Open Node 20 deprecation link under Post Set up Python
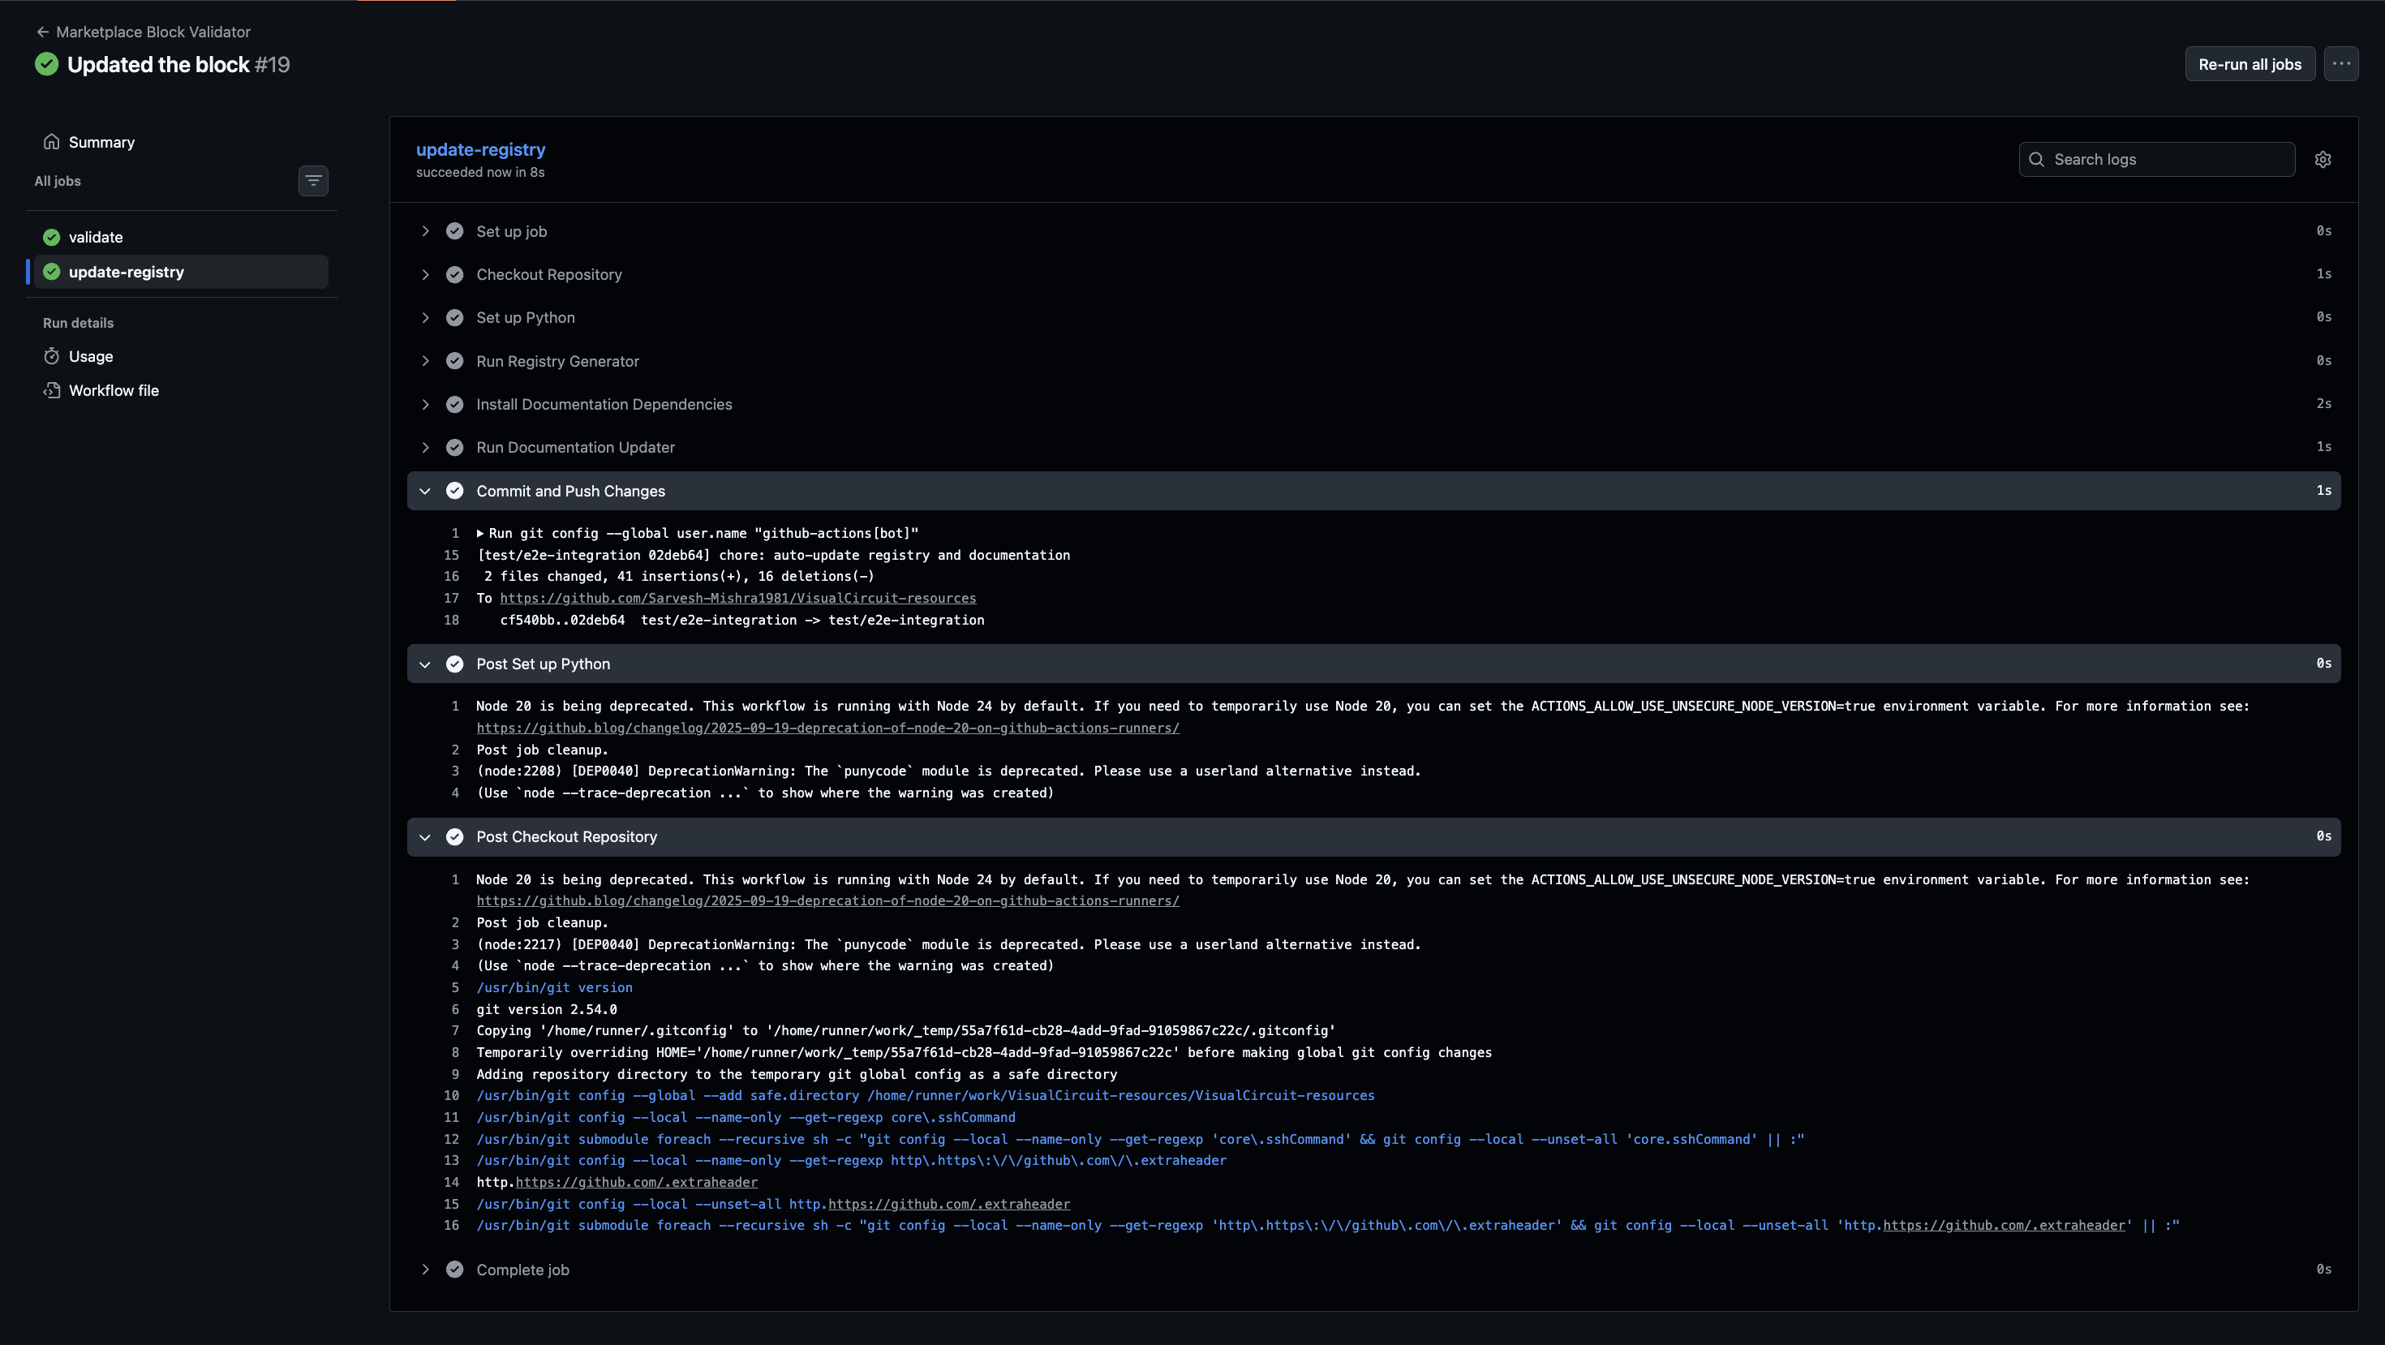 click(x=827, y=728)
